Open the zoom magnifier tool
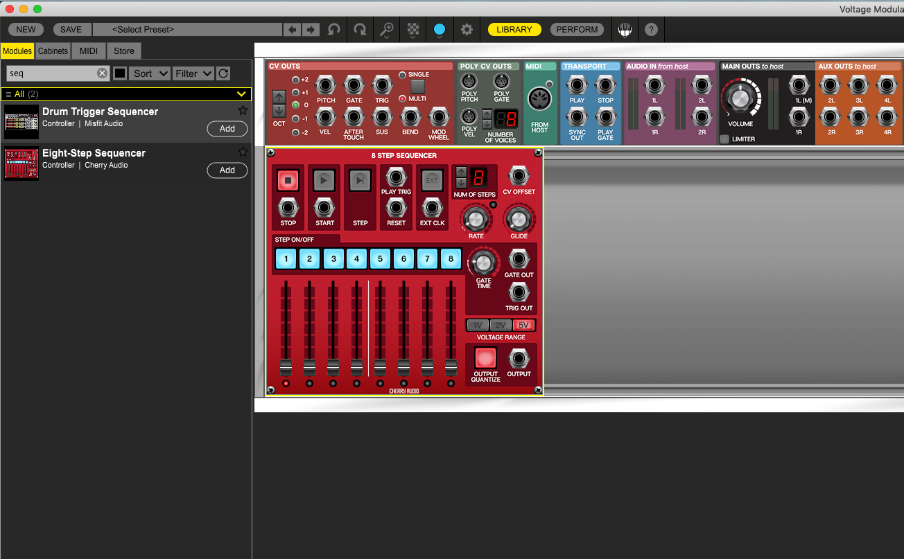Viewport: 904px width, 559px height. pyautogui.click(x=385, y=30)
